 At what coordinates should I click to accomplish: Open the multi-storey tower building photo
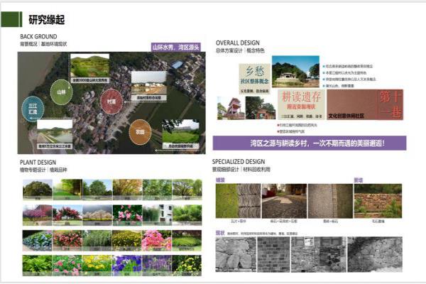click(x=231, y=108)
